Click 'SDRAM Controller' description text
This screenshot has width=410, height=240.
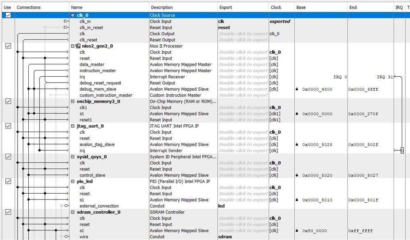[167, 212]
